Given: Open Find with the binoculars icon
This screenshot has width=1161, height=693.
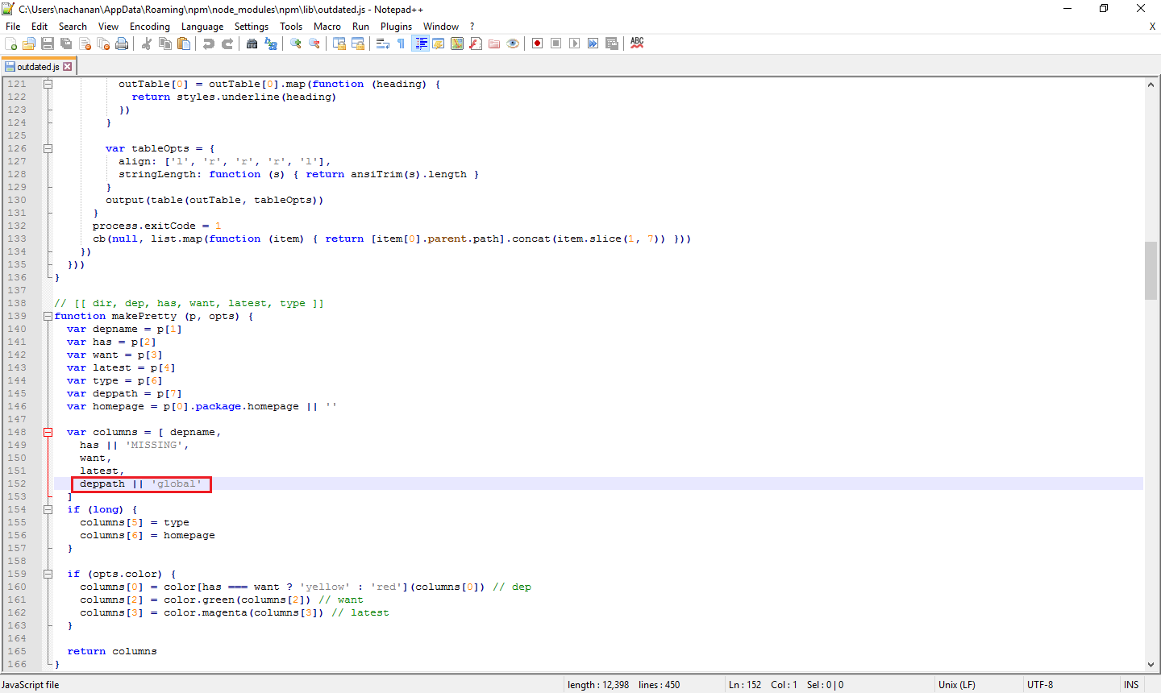Looking at the screenshot, I should pyautogui.click(x=252, y=44).
